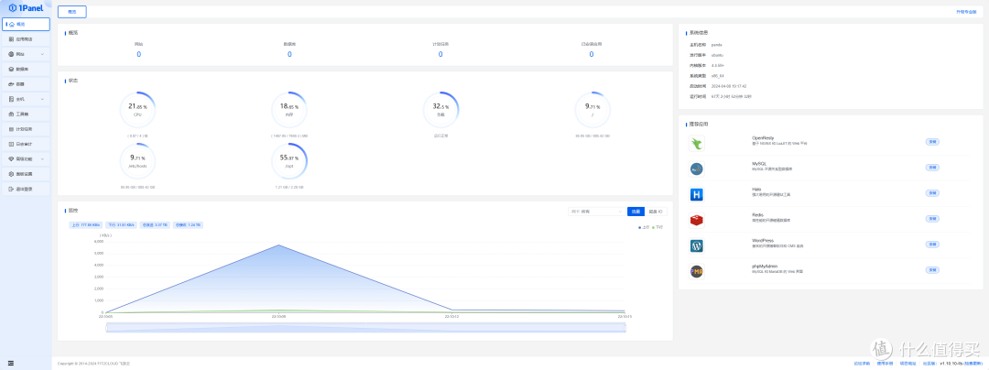Click the 下行 31.61 KB/s tag
The height and width of the screenshot is (370, 989).
121,224
